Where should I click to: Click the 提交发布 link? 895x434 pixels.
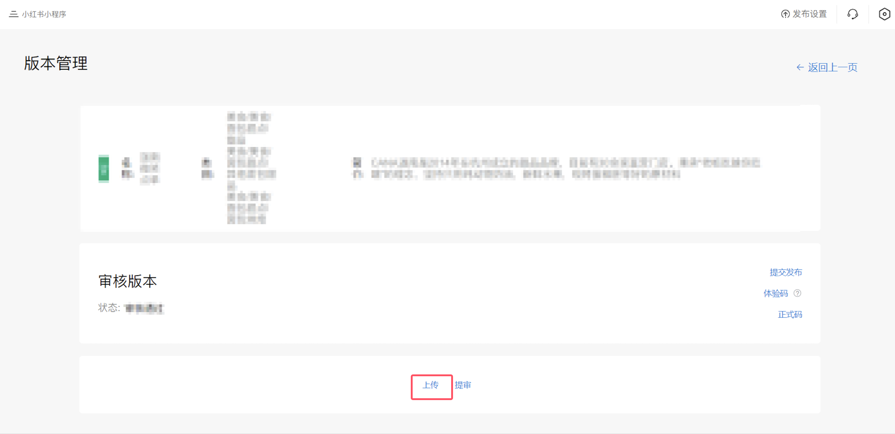tap(785, 272)
